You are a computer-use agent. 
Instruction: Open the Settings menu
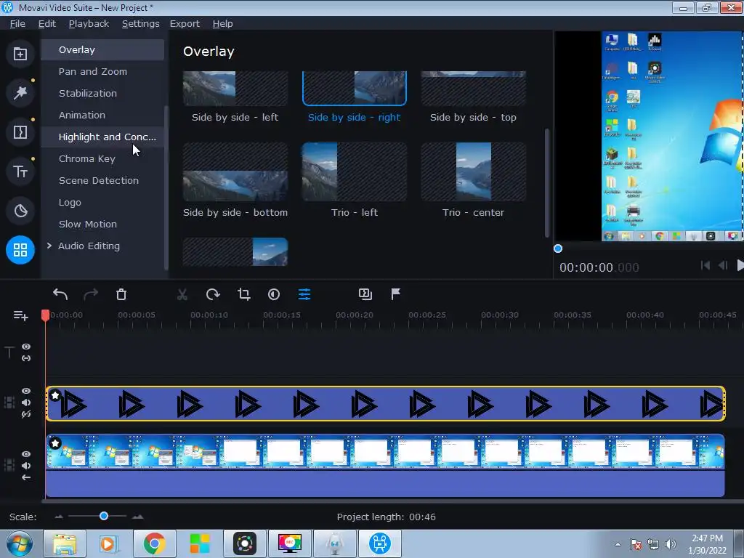coord(140,24)
